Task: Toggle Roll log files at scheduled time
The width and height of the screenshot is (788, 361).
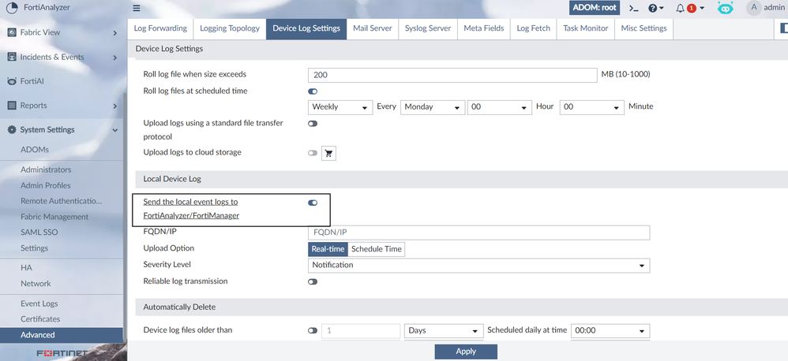Action: [x=313, y=91]
